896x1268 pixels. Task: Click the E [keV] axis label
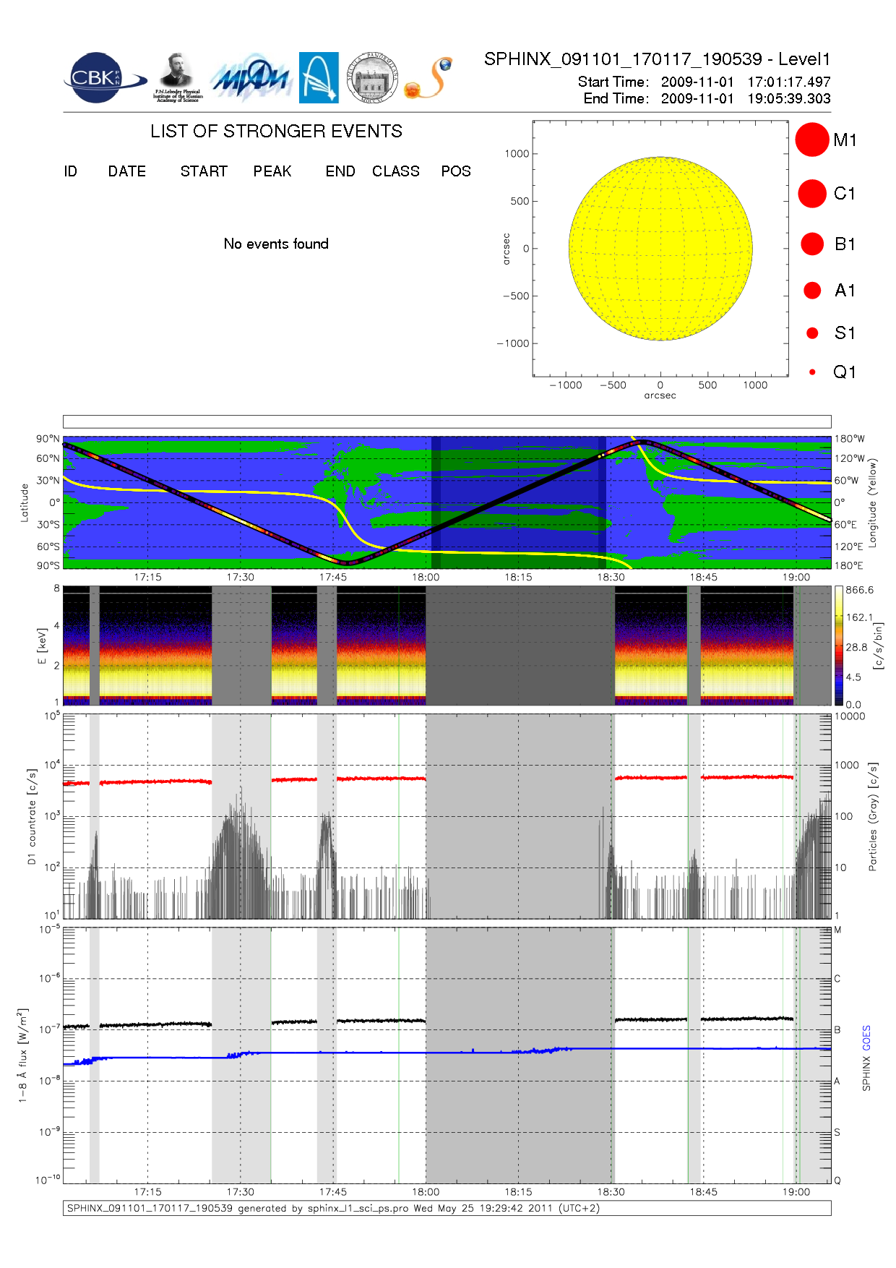tap(42, 646)
